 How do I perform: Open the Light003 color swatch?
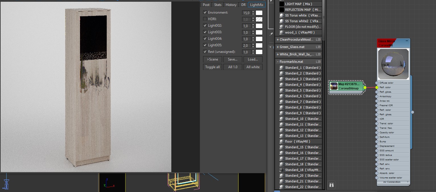pos(259,32)
